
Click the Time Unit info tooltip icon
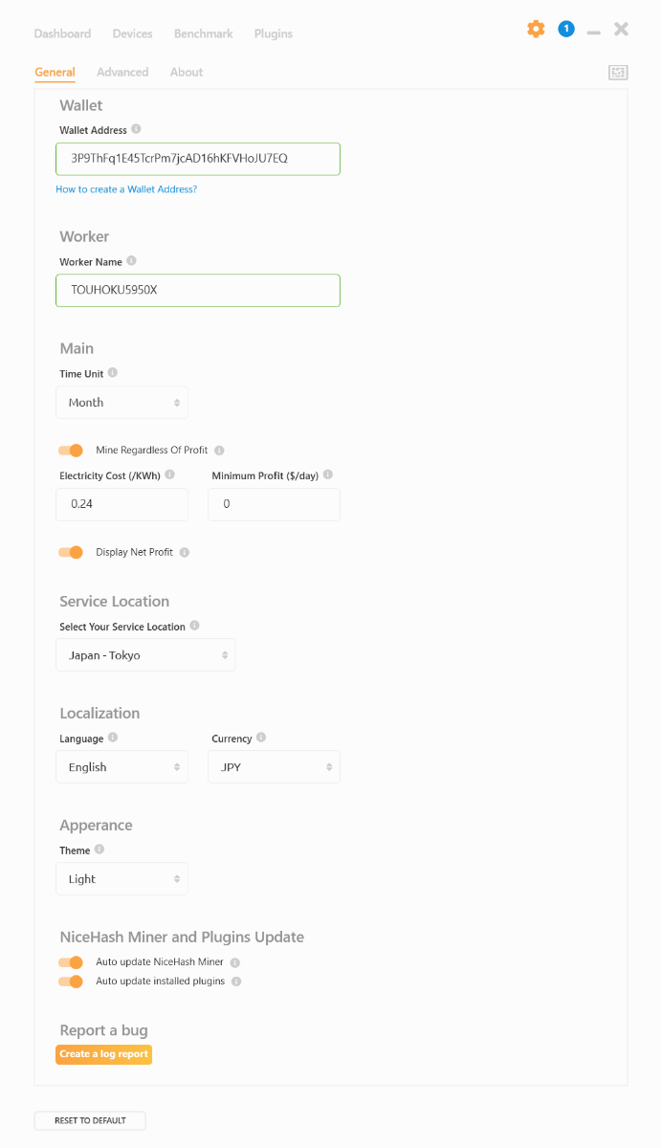pos(113,373)
